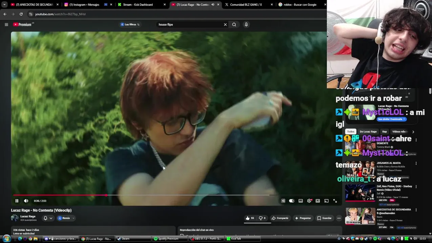
Task: Close the Kick Dashboard tab
Action: pyautogui.click(x=165, y=4)
